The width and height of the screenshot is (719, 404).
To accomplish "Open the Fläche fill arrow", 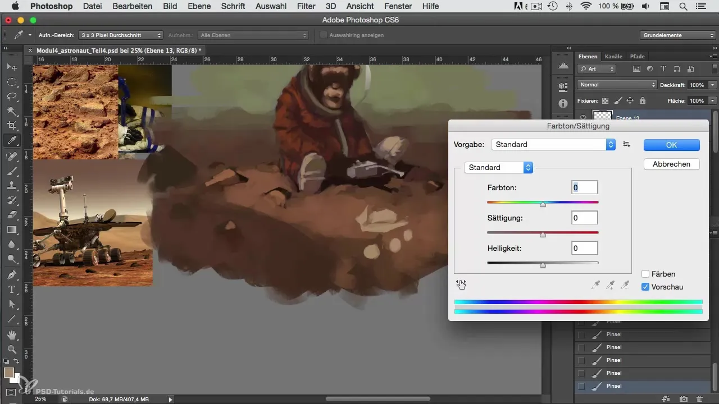I will (x=712, y=101).
